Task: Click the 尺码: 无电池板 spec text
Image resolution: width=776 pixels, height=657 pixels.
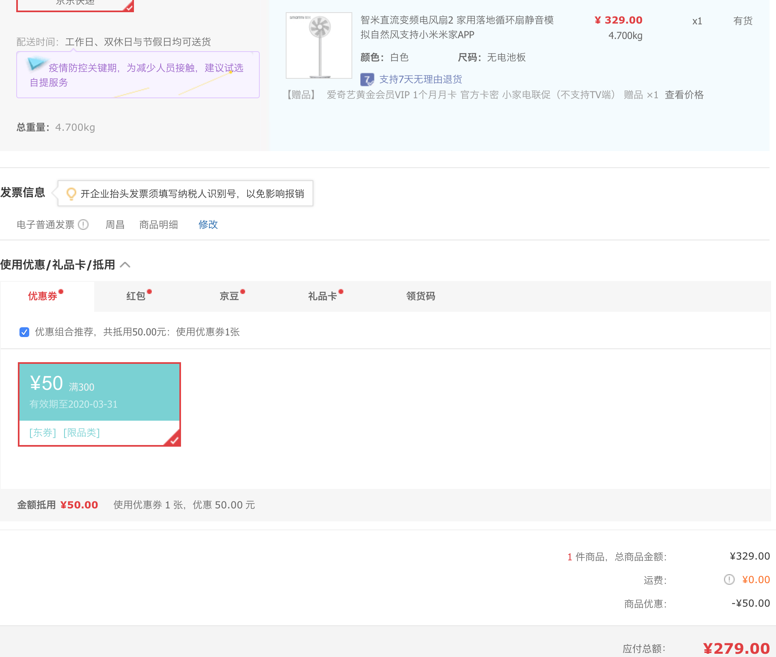Action: (492, 58)
